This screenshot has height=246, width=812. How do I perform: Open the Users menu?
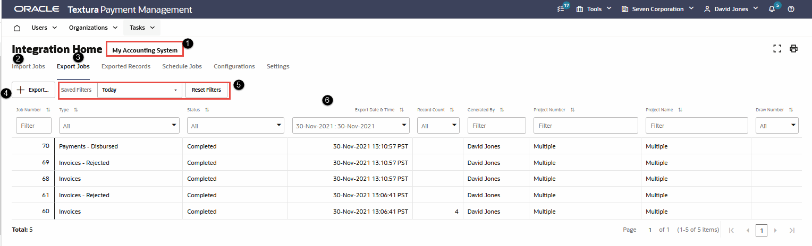coord(44,28)
